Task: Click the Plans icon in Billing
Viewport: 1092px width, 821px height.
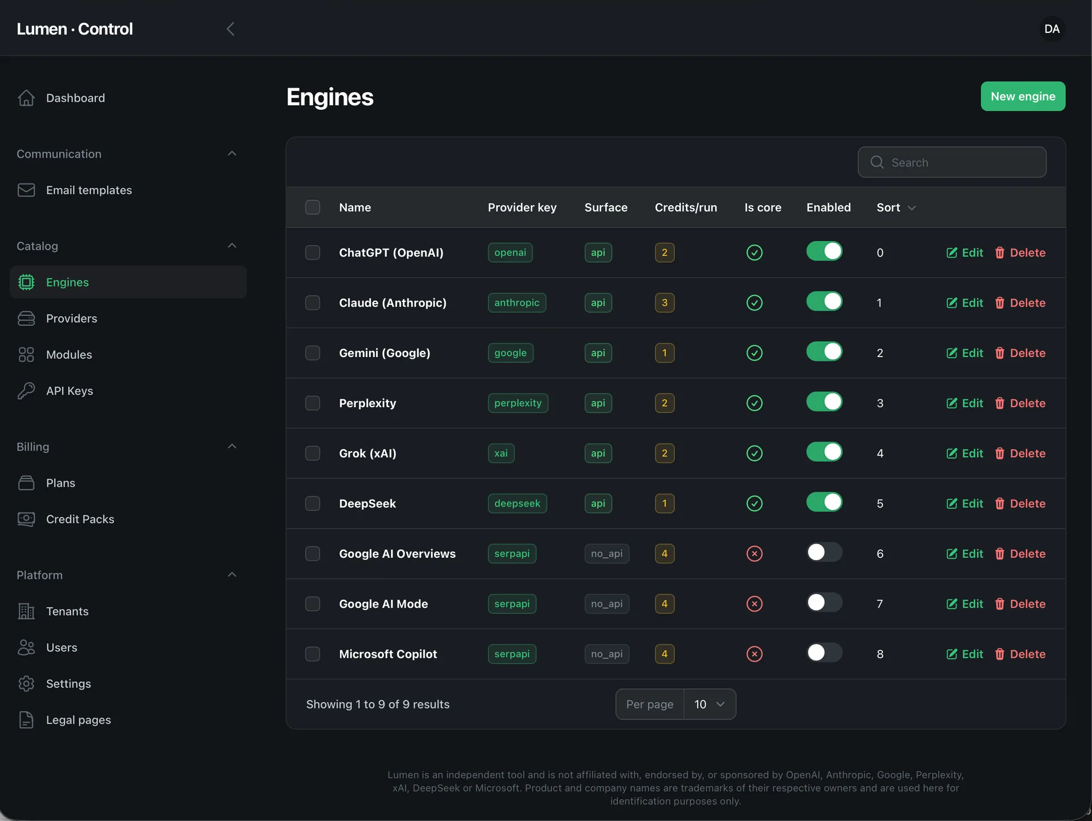Action: tap(26, 483)
